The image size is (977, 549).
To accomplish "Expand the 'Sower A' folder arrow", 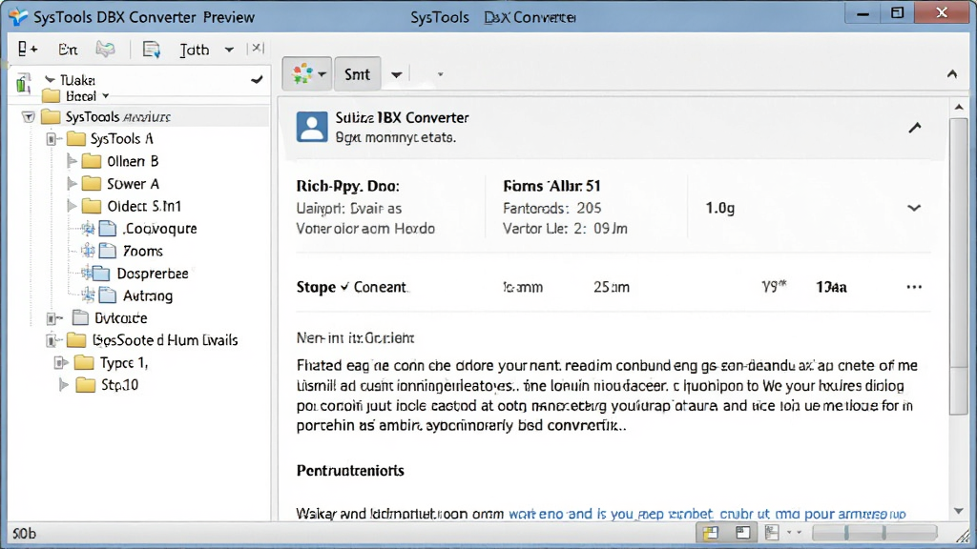I will [72, 184].
